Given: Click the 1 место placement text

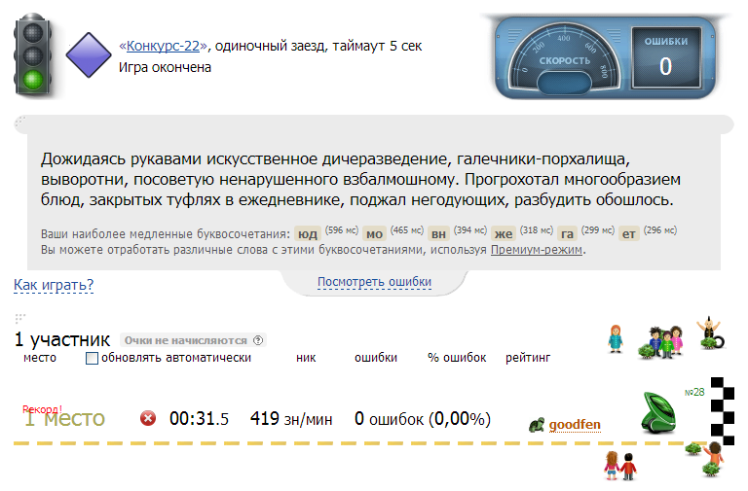Looking at the screenshot, I should (x=64, y=419).
